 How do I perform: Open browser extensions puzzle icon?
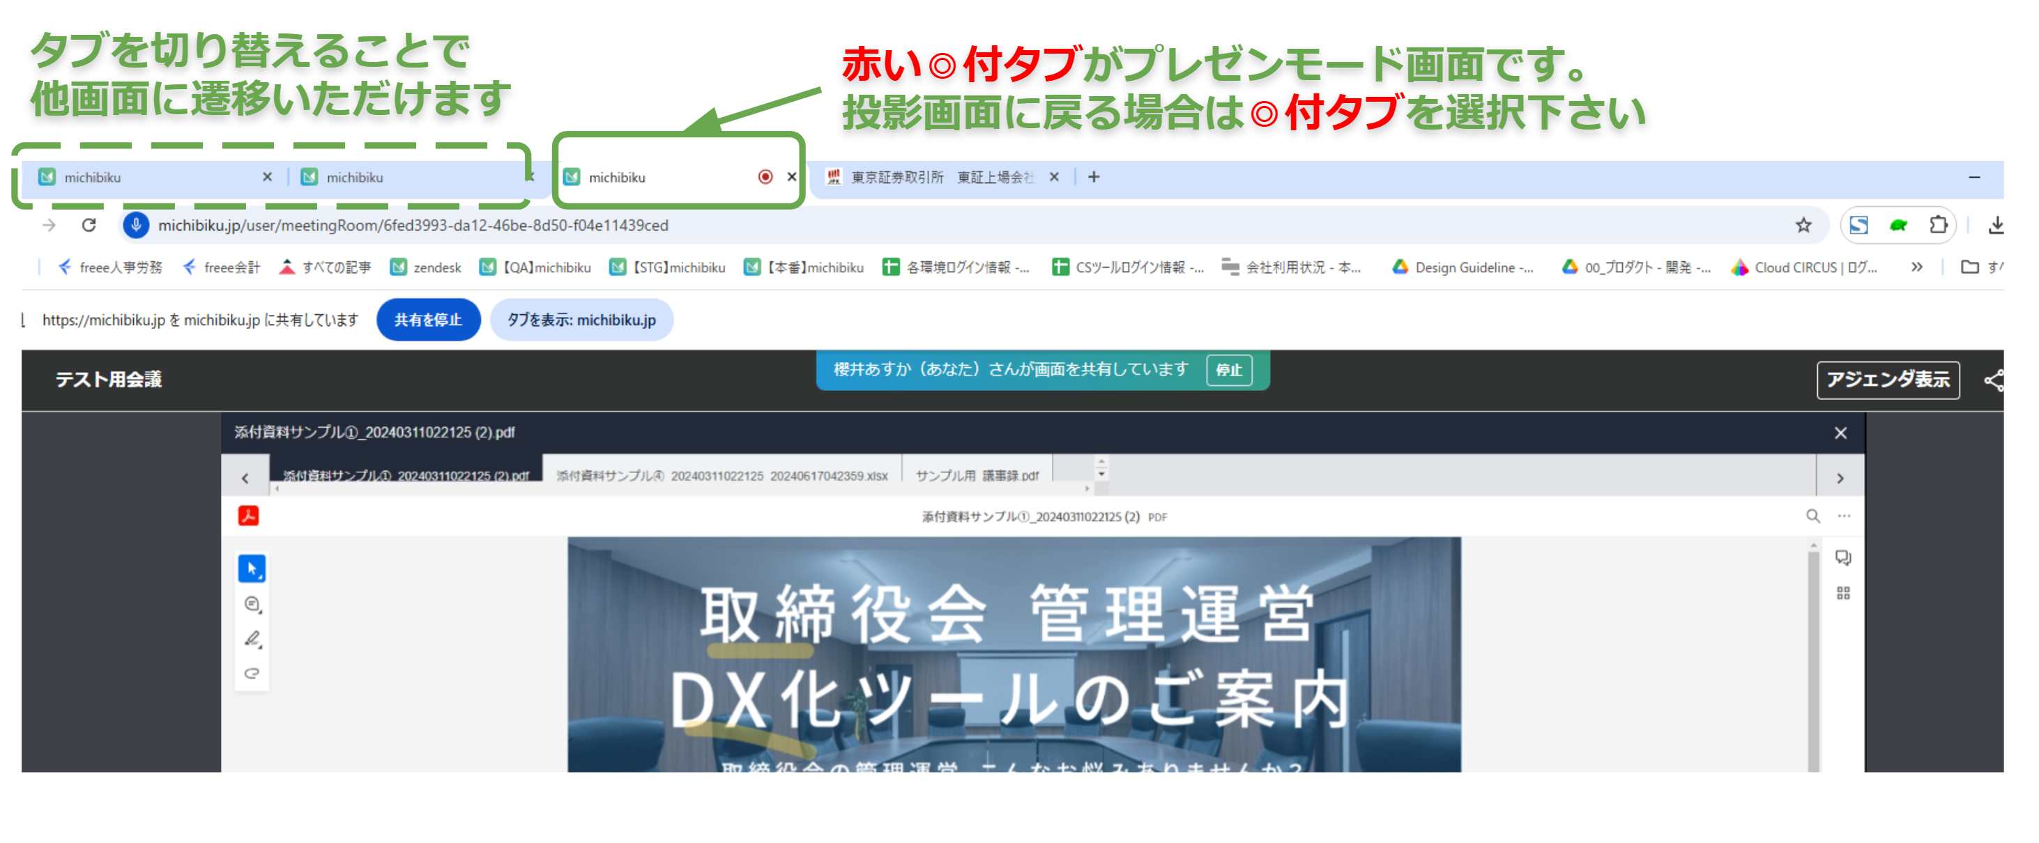[1938, 225]
